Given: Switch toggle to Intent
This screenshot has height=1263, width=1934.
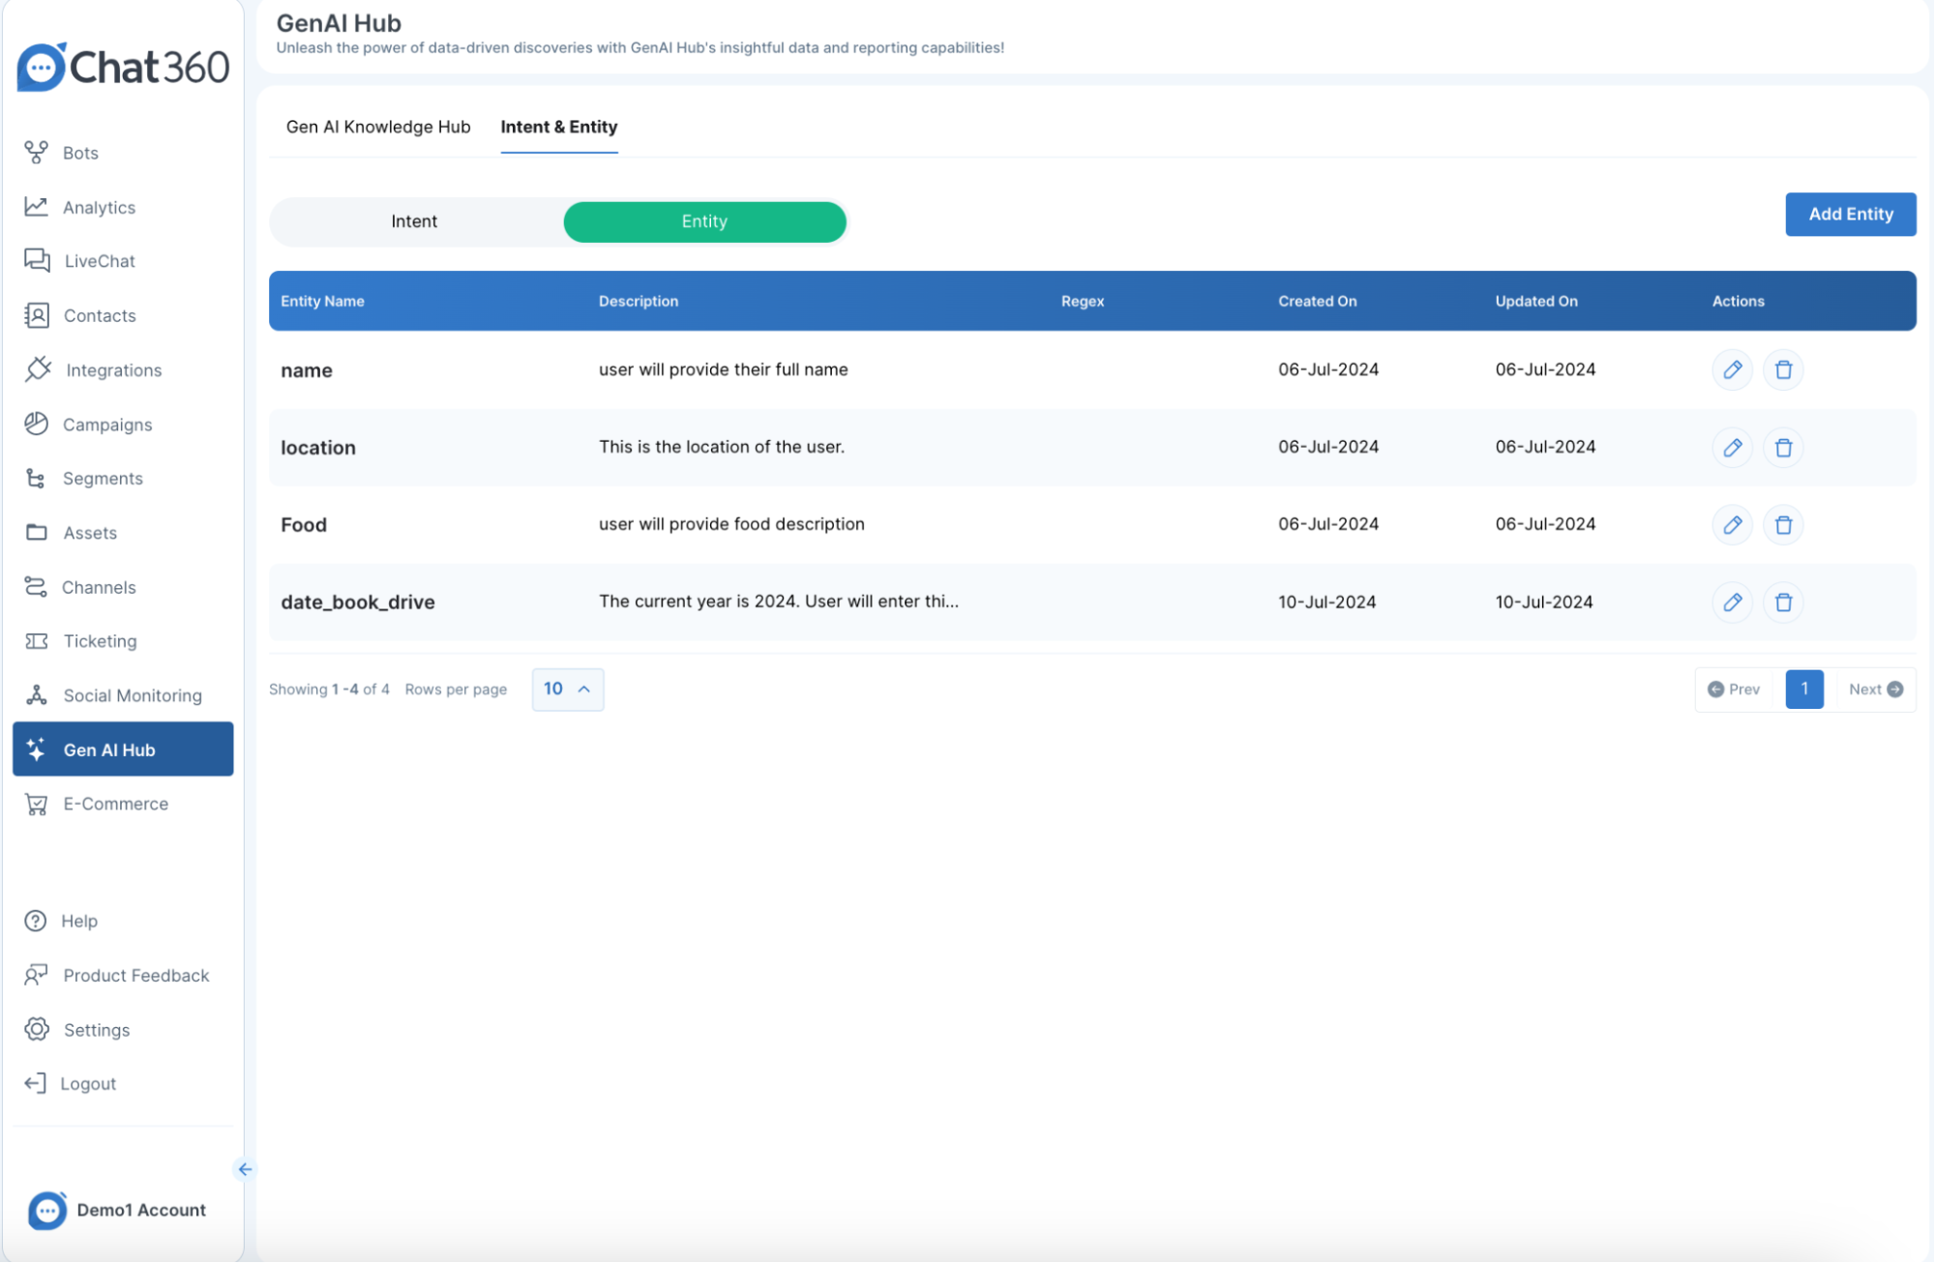Looking at the screenshot, I should tap(414, 221).
